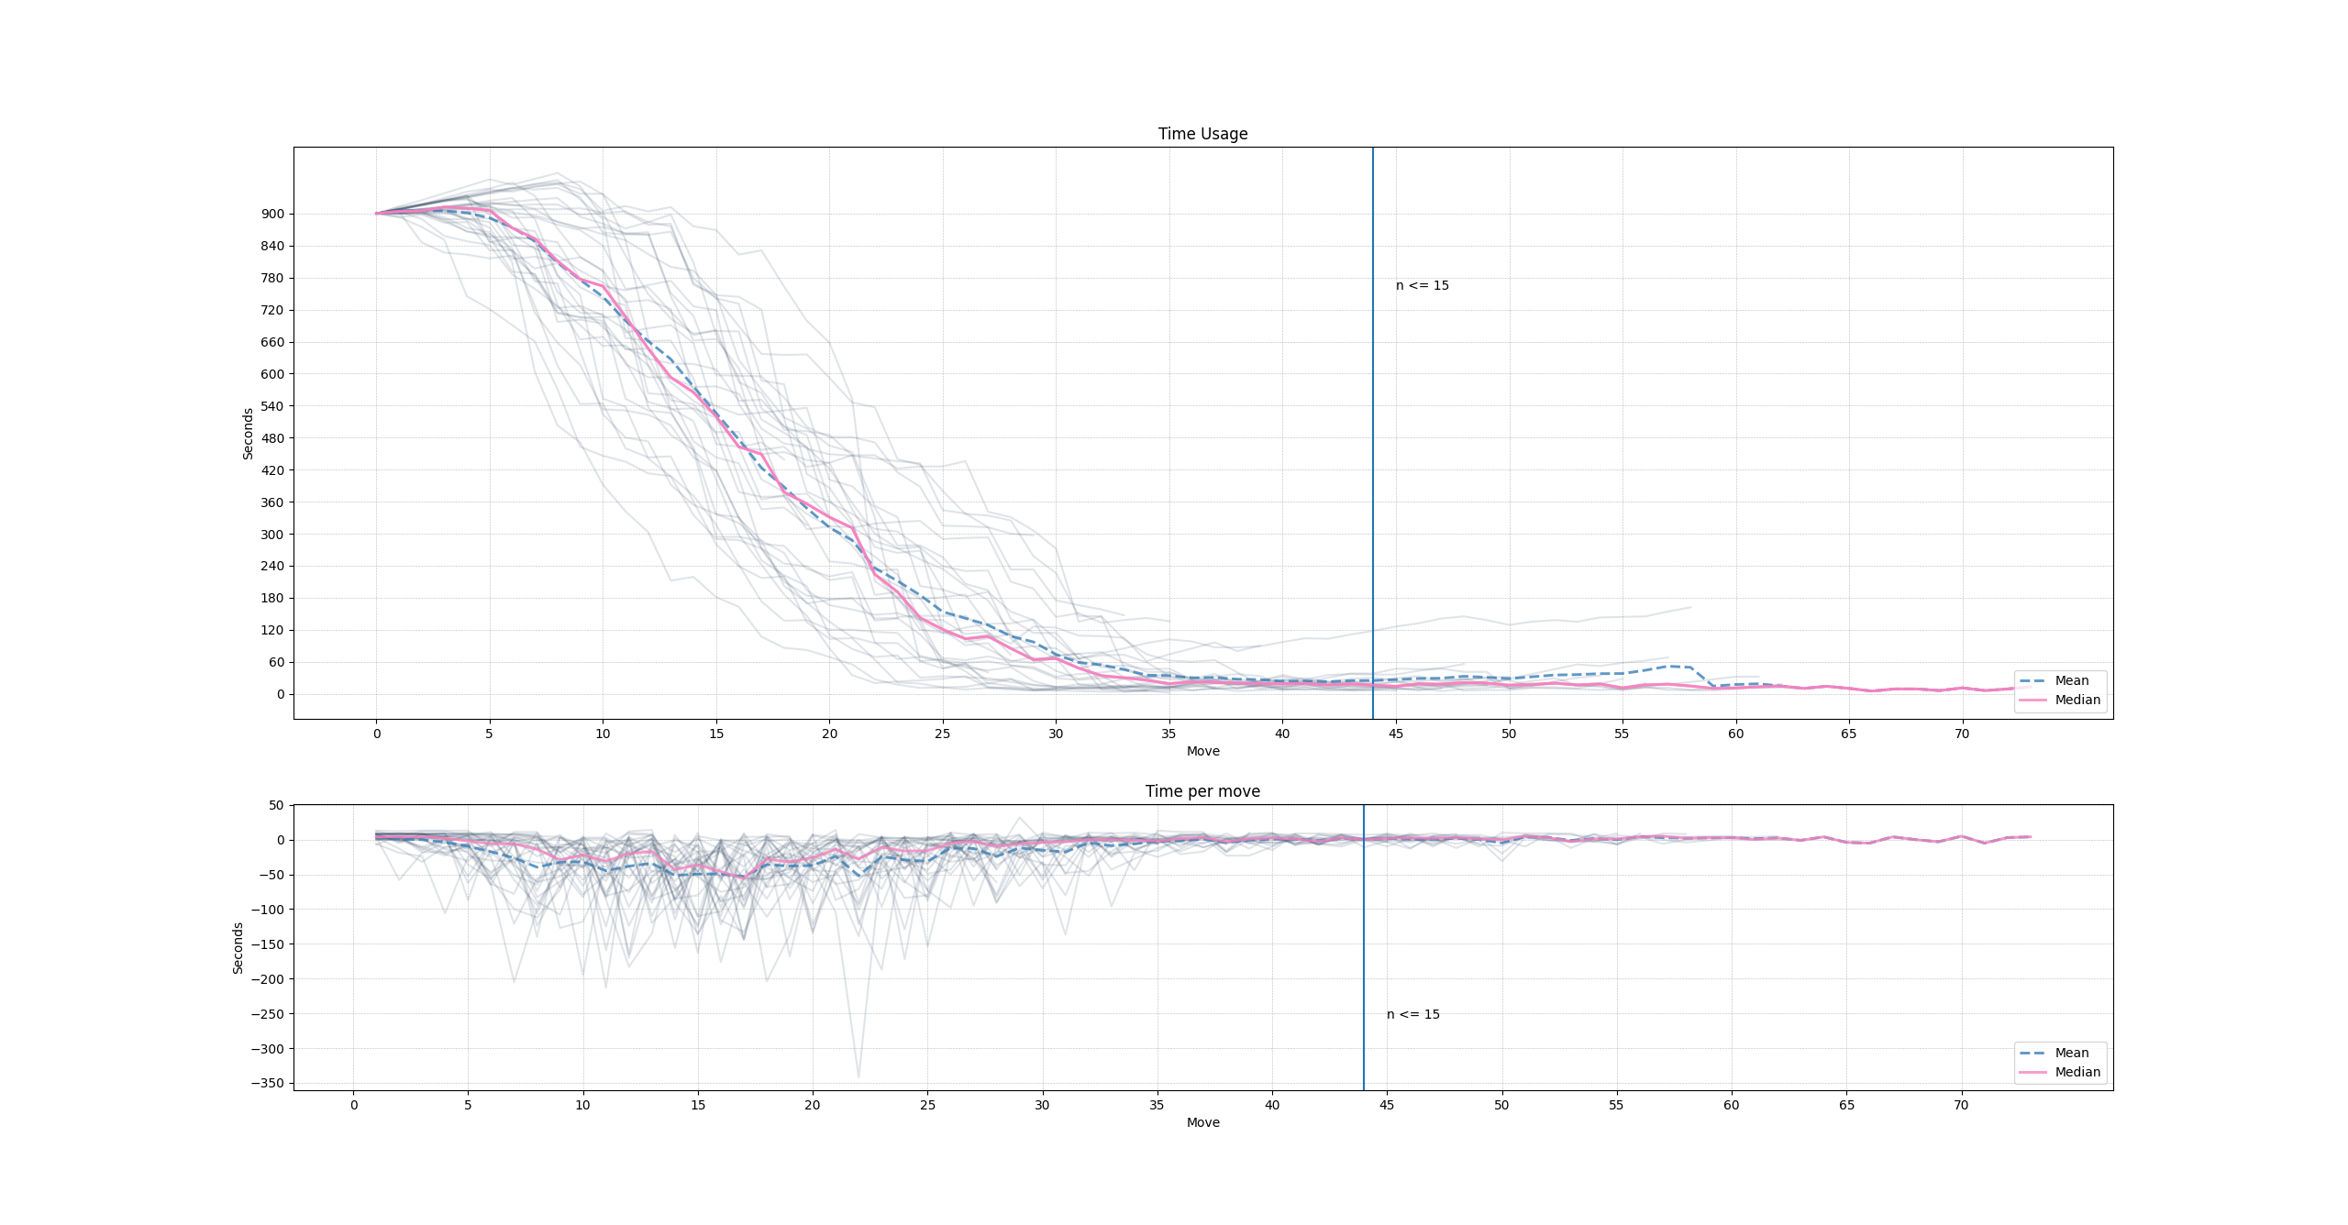2348x1225 pixels.
Task: Click the "n <= 15" annotation in Time per move chart
Action: 1413,1014
